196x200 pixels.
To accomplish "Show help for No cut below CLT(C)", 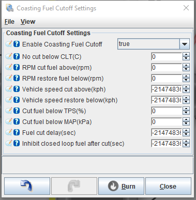I will pos(17,56).
